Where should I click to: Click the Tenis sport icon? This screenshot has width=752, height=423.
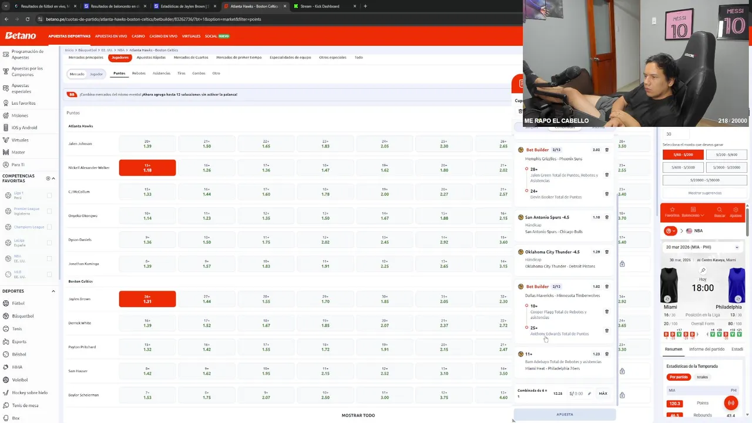5,329
